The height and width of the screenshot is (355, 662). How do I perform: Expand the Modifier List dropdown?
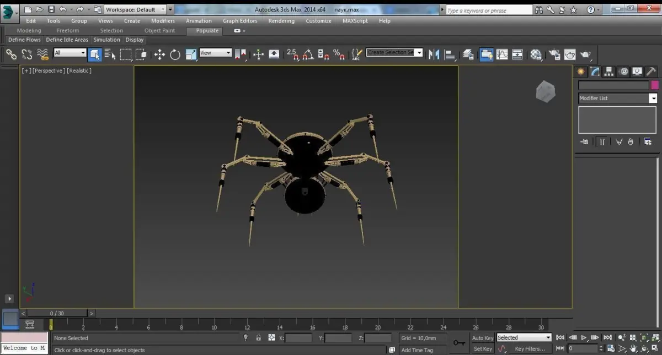[x=653, y=99]
